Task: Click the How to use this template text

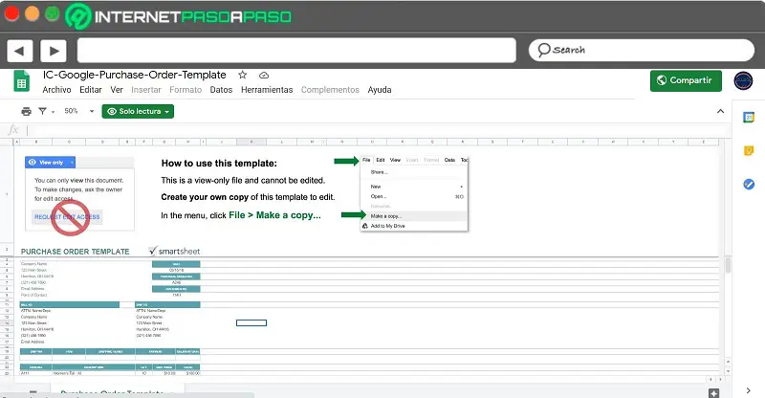Action: (219, 163)
